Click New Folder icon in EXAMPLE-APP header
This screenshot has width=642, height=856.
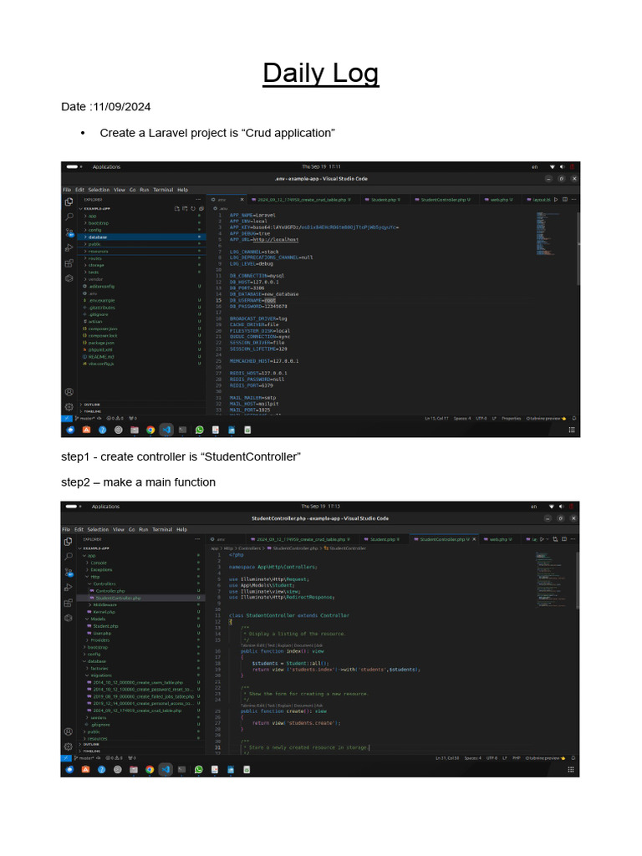coord(185,208)
